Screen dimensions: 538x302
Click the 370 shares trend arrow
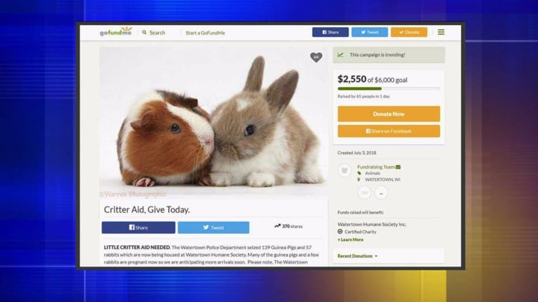point(277,226)
